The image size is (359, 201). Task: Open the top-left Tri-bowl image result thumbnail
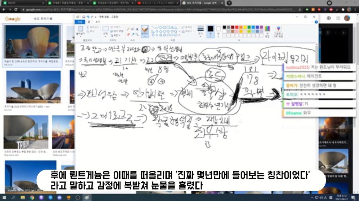(32, 41)
